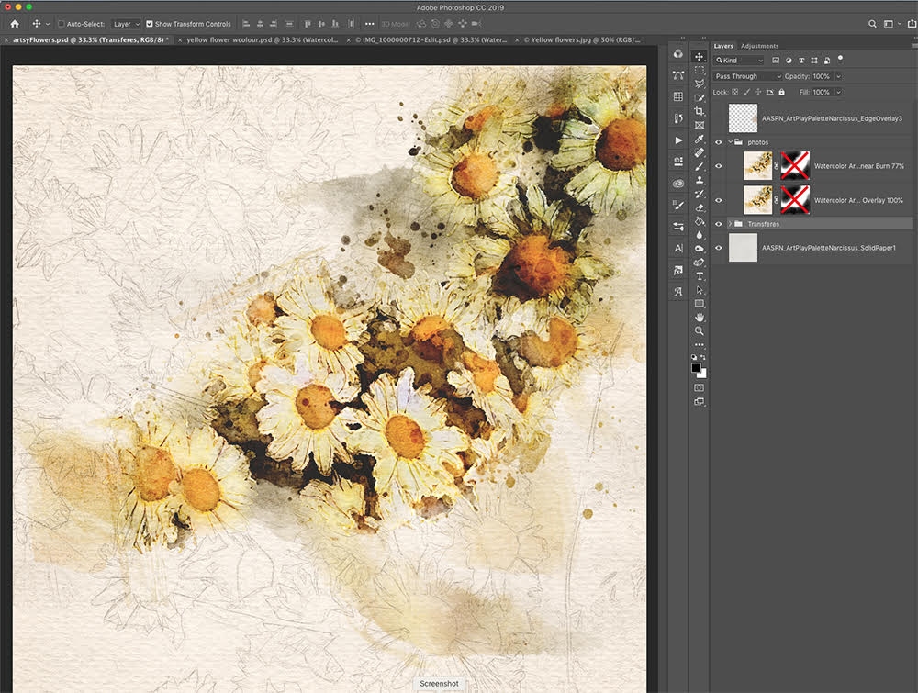Click layer mask thumbnail of Linear Burn layer

[795, 165]
